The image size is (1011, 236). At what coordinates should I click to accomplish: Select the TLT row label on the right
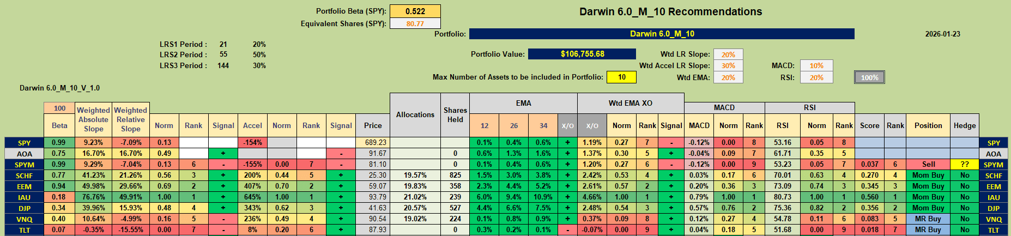[x=994, y=229]
